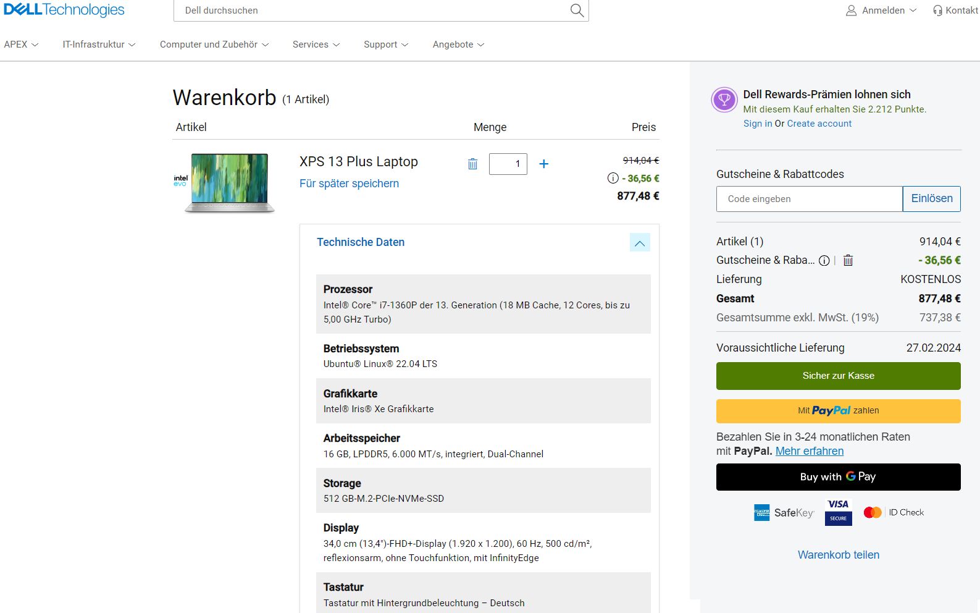Image resolution: width=980 pixels, height=613 pixels.
Task: Click the search magnifier icon
Action: [x=577, y=11]
